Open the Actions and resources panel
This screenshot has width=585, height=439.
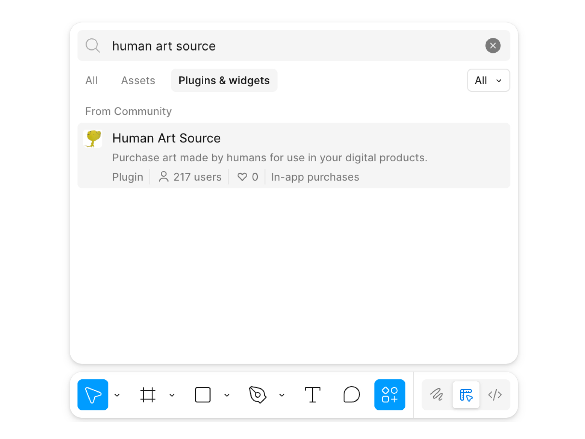(x=390, y=395)
